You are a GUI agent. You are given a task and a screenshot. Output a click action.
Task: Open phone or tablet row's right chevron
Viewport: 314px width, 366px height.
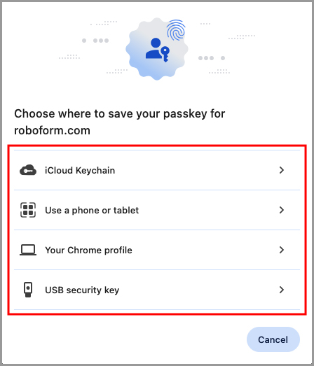tap(282, 210)
